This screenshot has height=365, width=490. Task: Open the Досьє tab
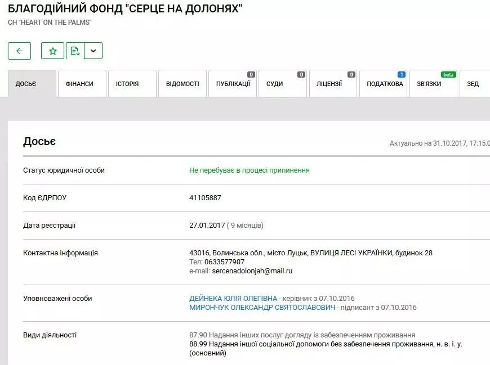[x=26, y=84]
